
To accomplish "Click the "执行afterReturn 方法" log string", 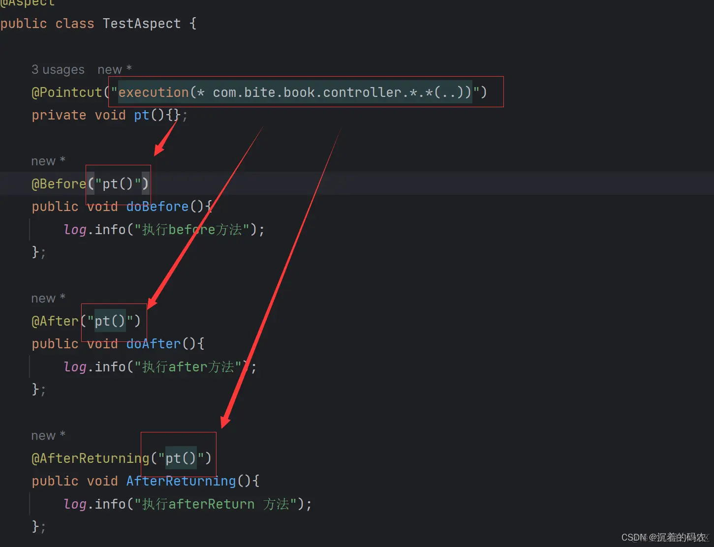I will click(216, 504).
